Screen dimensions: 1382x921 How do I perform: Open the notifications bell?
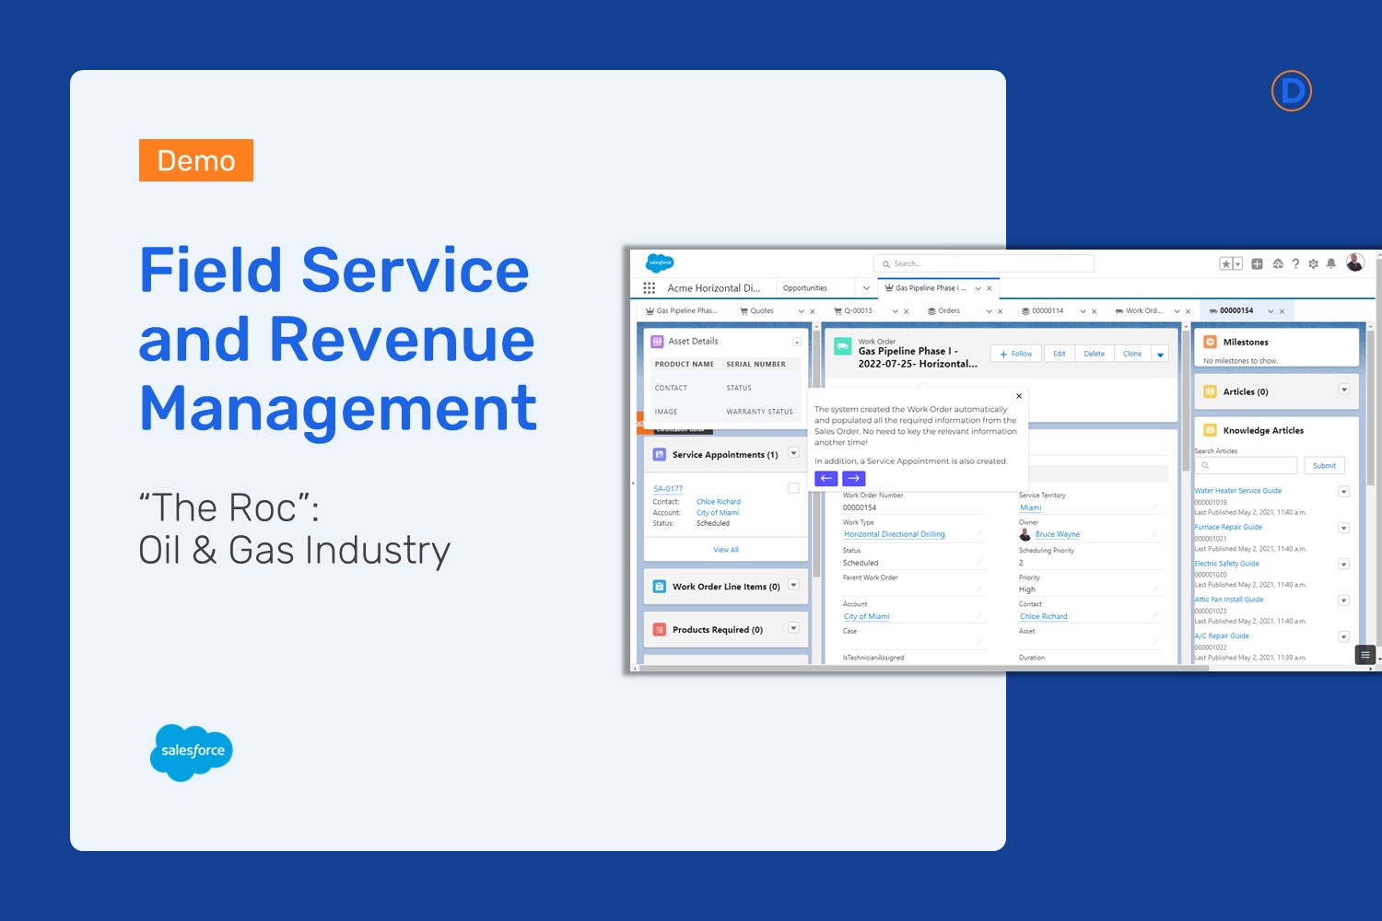1331,263
